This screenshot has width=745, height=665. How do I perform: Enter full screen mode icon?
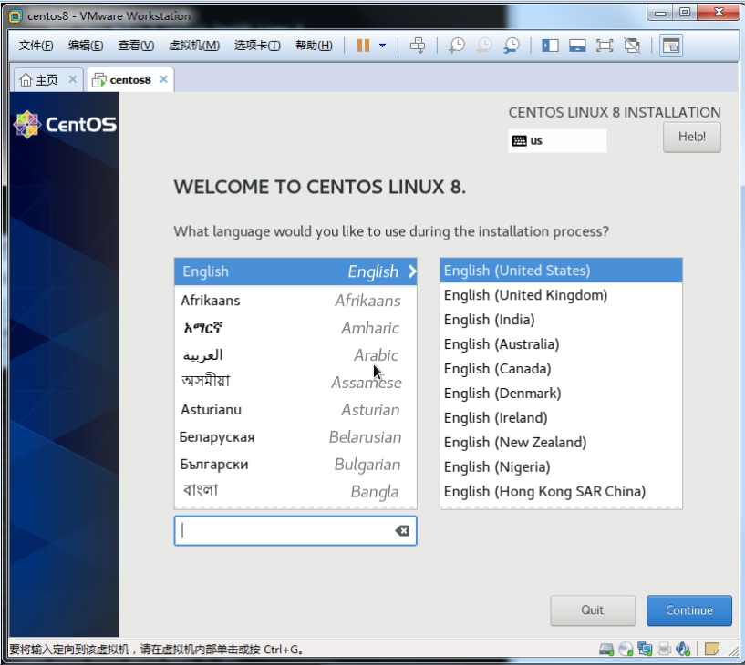coord(604,46)
